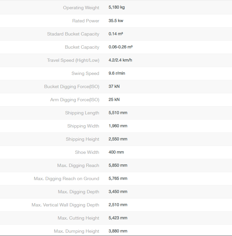Click the Max. Vertical Wall Digging Depth label
The width and height of the screenshot is (232, 236).
point(65,205)
